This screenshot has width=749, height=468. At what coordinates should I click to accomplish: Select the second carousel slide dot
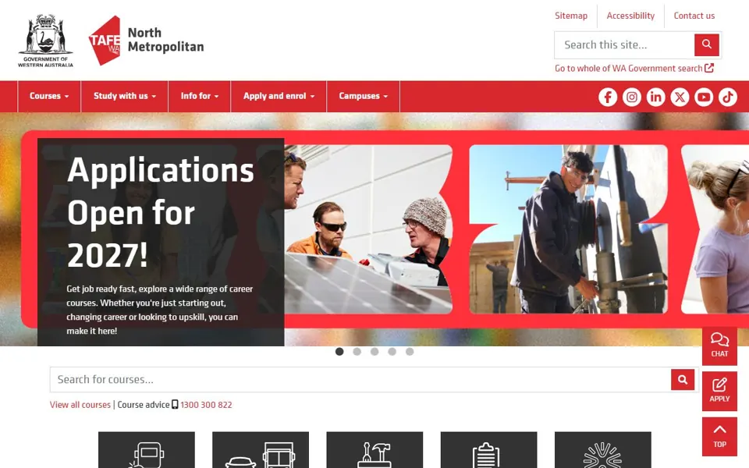[x=357, y=352]
